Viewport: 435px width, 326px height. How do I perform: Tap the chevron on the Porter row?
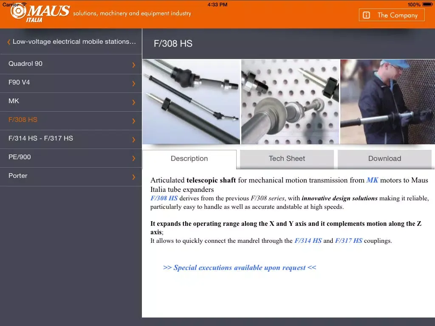(x=134, y=177)
